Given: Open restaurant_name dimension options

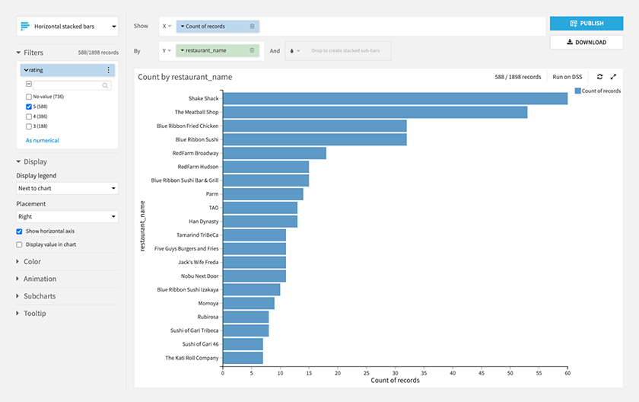Looking at the screenshot, I should click(x=183, y=50).
